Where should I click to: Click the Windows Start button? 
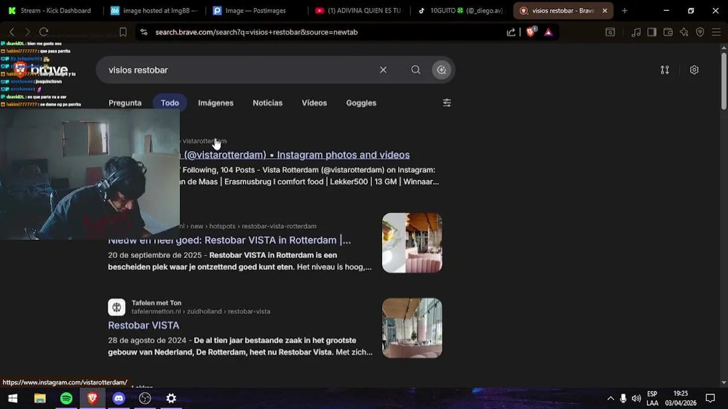pos(13,398)
